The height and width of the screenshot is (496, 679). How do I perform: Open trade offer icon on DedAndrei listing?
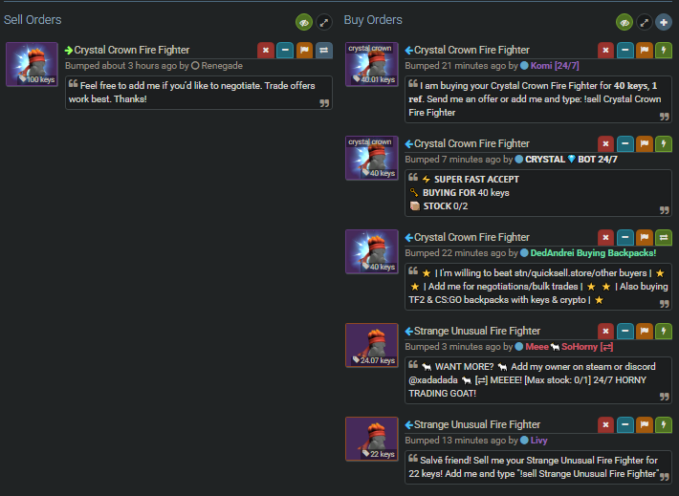(x=664, y=237)
